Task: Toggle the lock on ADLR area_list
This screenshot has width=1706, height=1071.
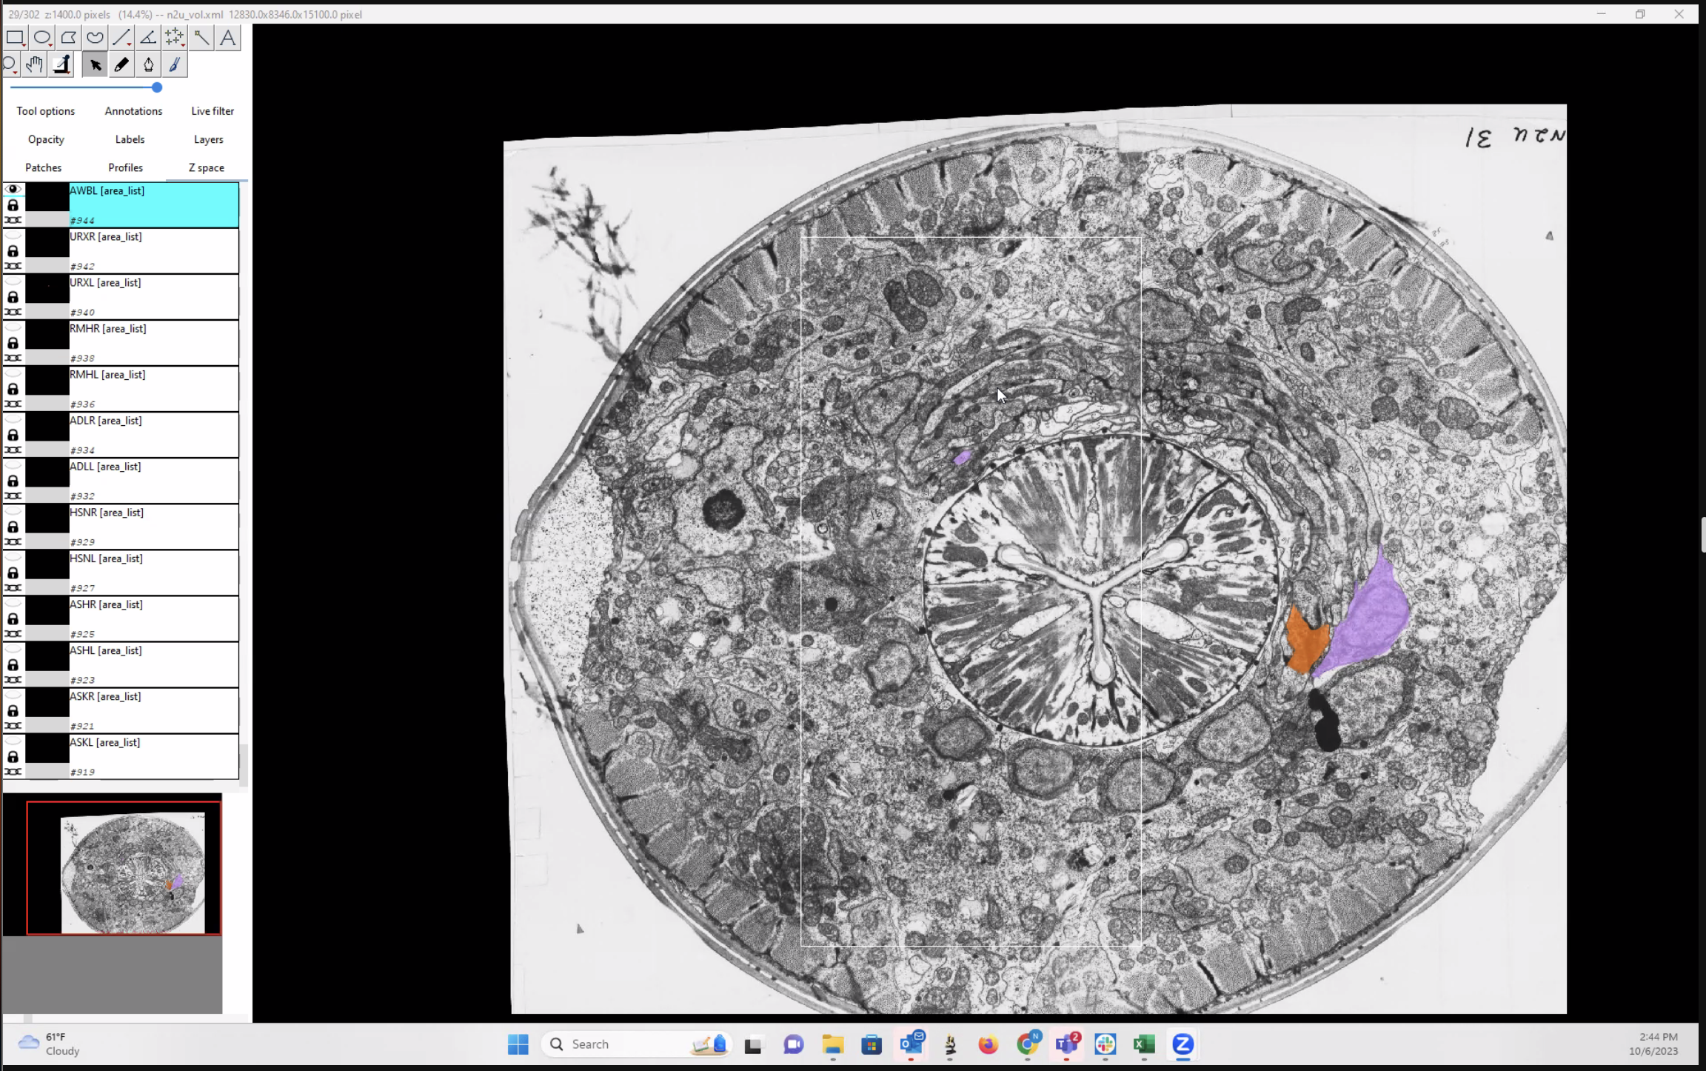Action: coord(13,436)
